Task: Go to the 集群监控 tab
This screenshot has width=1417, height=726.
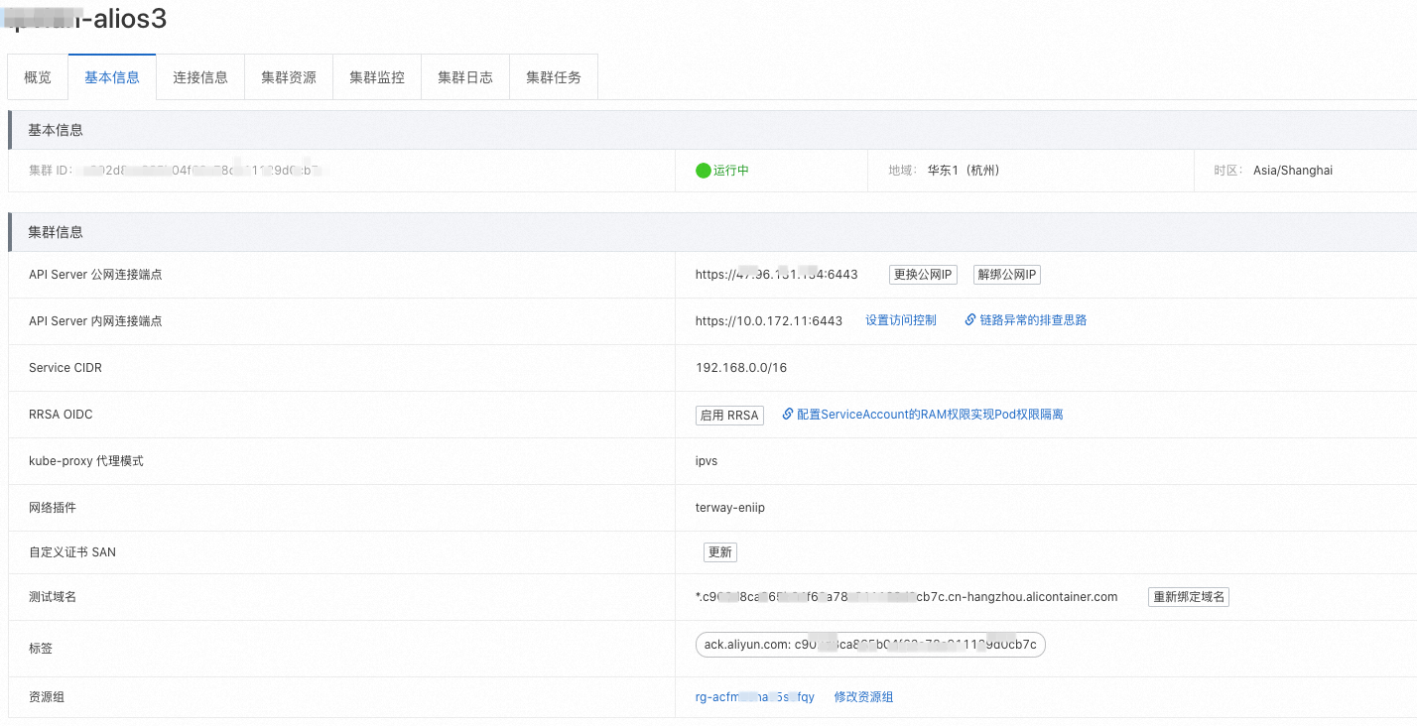Action: (377, 77)
